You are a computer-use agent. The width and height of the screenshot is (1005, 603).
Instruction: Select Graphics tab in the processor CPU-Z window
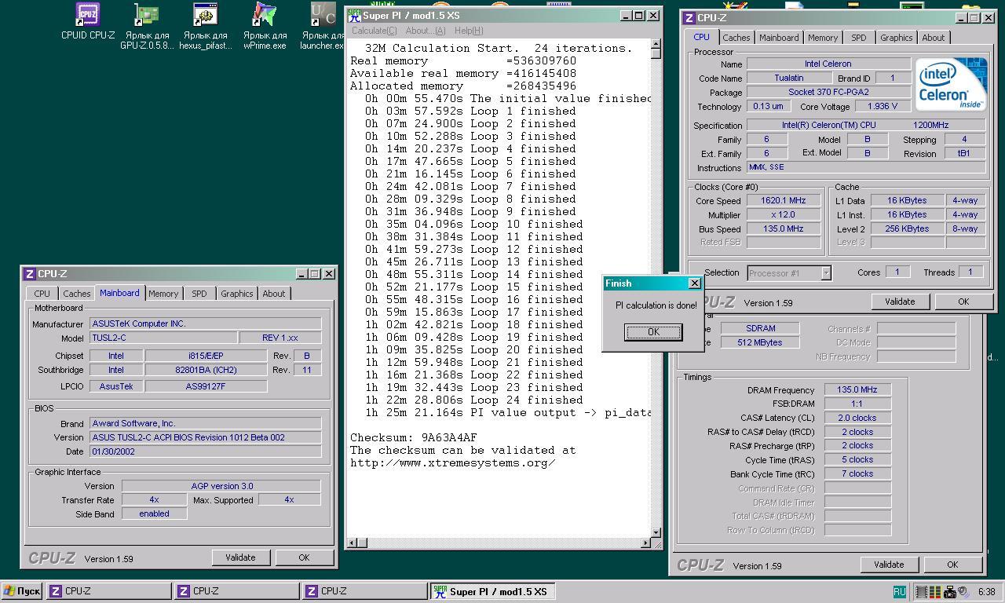896,38
